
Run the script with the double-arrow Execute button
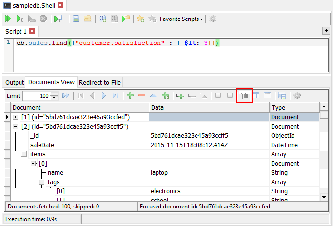pos(8,19)
